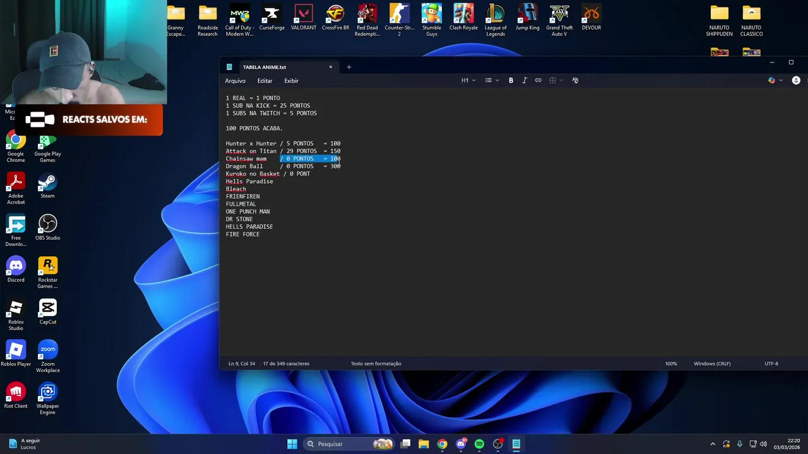Open CrossFire BR desktop icon

click(335, 18)
